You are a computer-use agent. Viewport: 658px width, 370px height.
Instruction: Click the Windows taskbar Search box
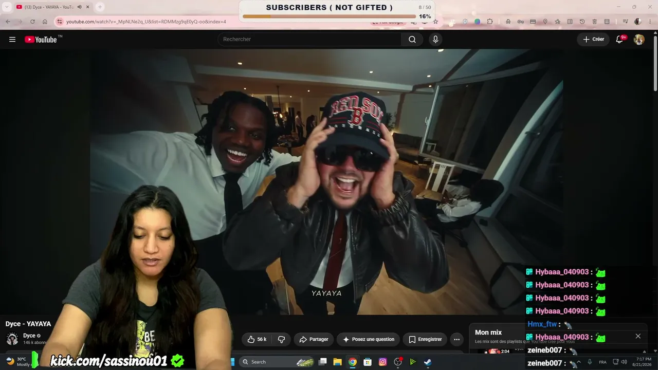(277, 362)
